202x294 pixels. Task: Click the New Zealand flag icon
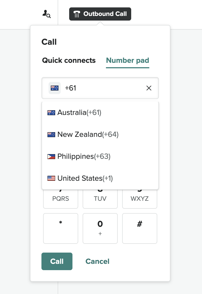51,135
